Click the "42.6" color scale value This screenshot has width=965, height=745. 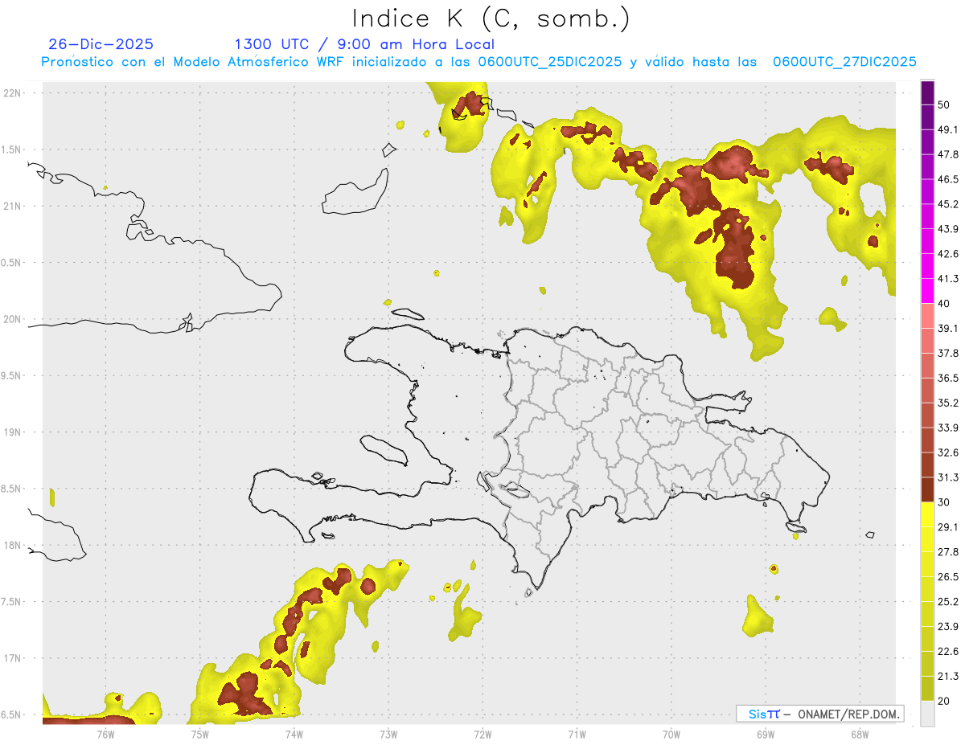pos(948,254)
